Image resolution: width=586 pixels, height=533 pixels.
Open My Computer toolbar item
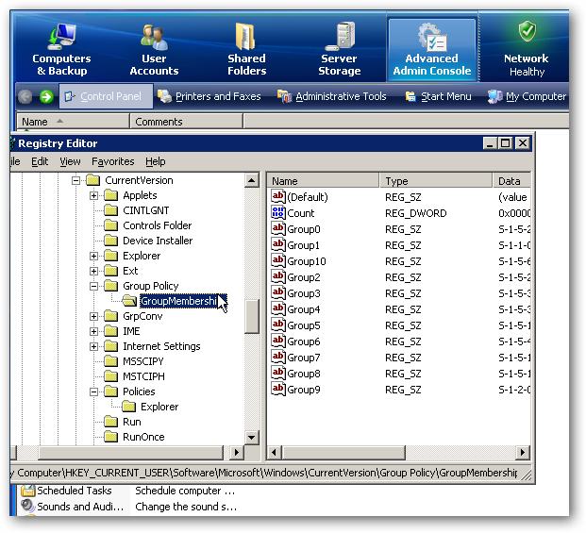527,96
